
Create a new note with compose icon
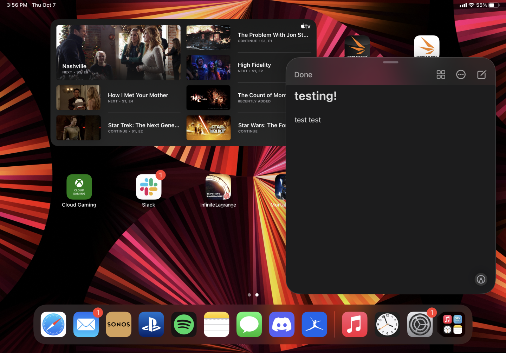481,74
